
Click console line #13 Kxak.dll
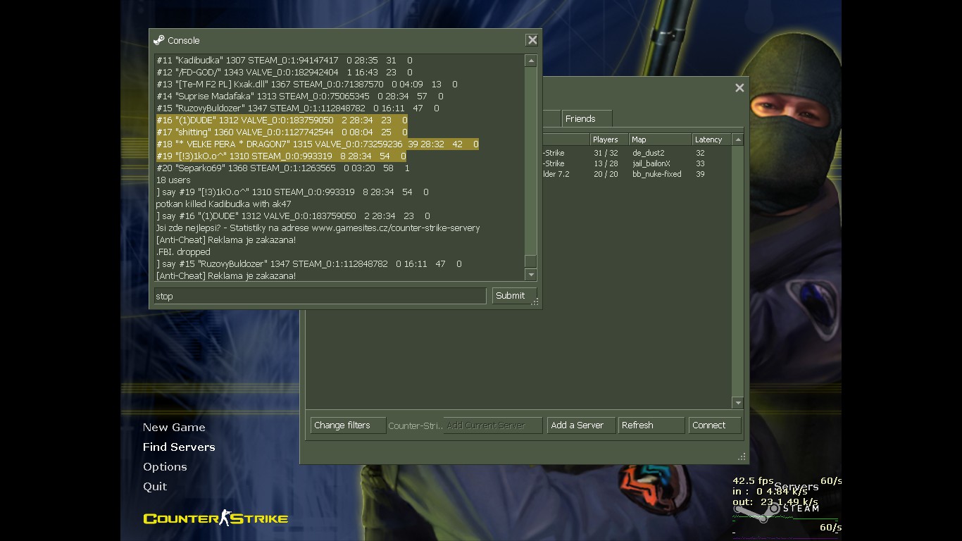tap(306, 85)
